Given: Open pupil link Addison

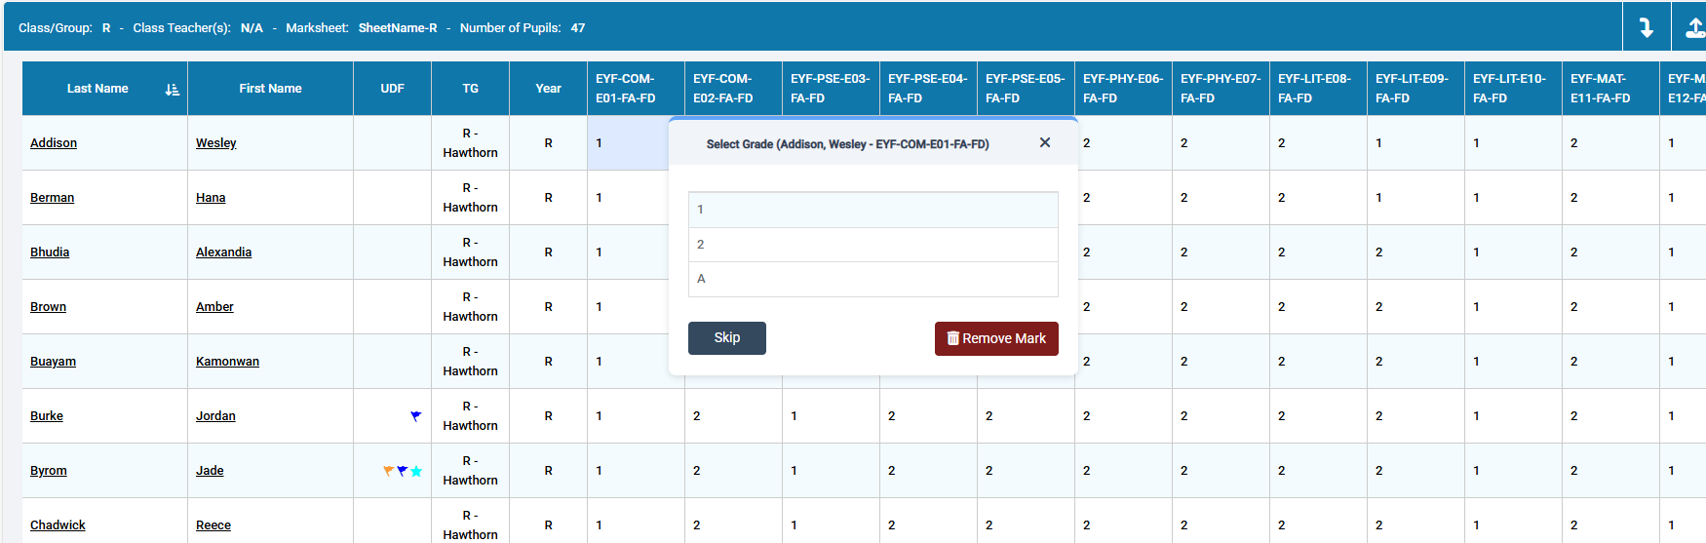Looking at the screenshot, I should coord(54,143).
